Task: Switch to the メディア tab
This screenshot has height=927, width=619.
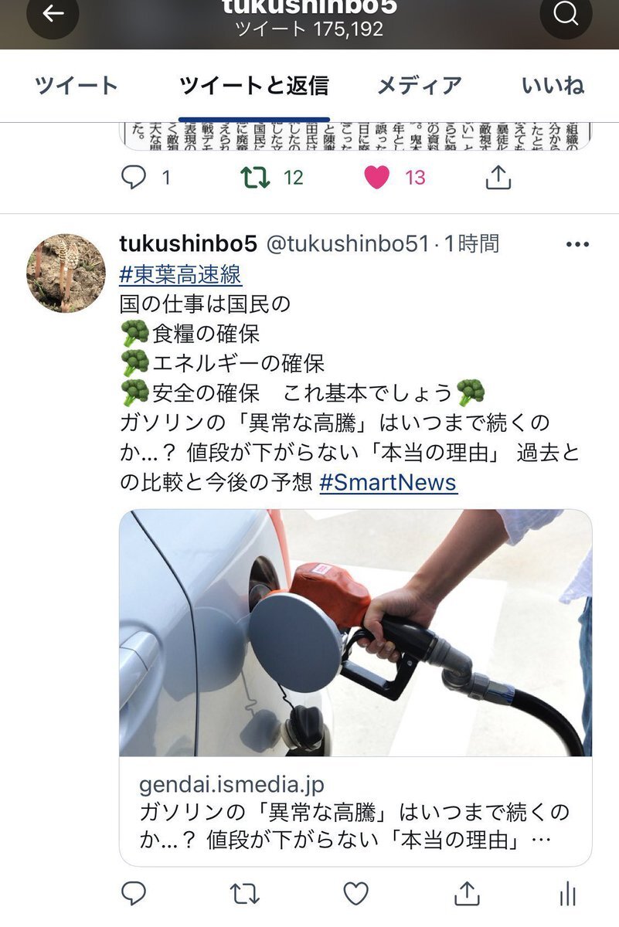Action: [419, 86]
